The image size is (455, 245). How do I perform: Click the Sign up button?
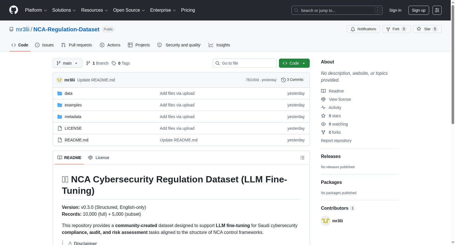tap(419, 10)
